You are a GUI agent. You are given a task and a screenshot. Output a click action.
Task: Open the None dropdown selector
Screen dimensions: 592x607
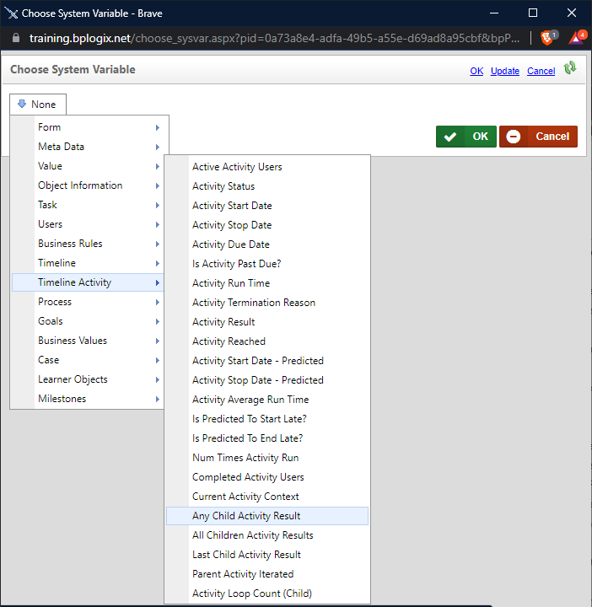(x=38, y=105)
